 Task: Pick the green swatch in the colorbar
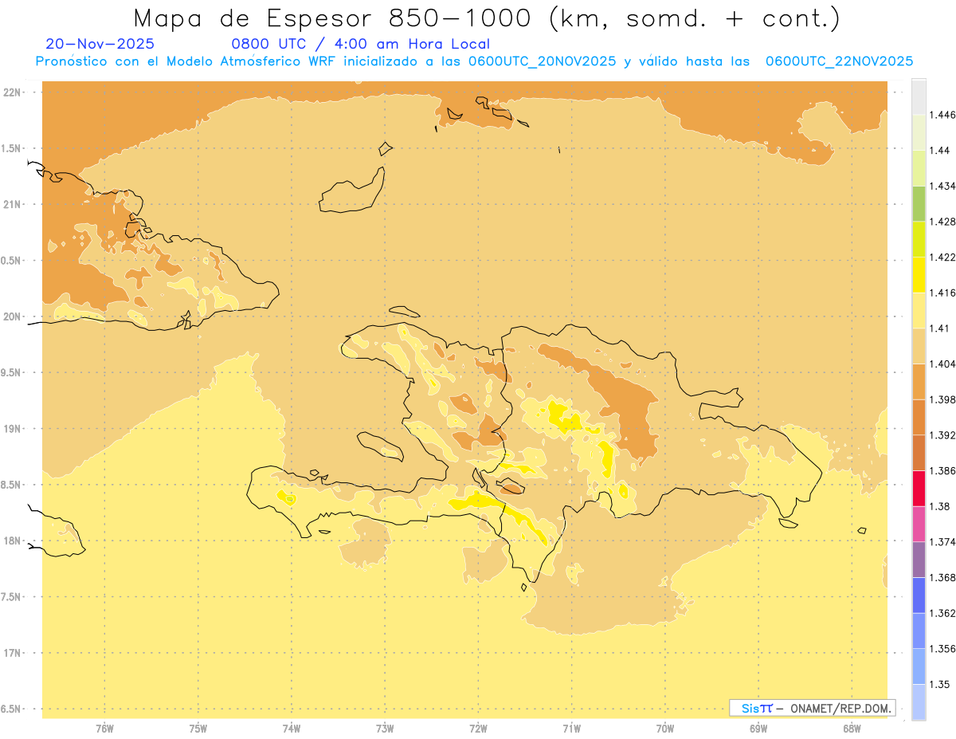tap(919, 204)
